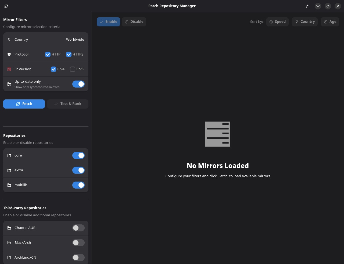Click the location pin icon beside Country

9,40
